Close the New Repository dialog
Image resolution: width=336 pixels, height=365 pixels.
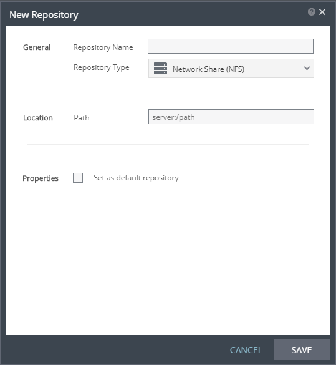pyautogui.click(x=322, y=12)
